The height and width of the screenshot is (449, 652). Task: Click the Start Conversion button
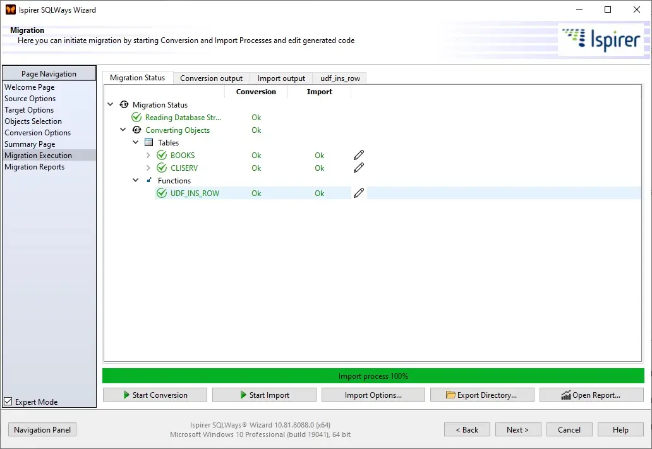pos(155,395)
